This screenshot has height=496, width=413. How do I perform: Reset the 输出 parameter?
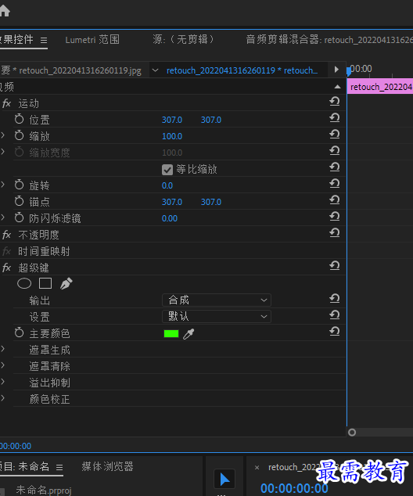point(335,299)
